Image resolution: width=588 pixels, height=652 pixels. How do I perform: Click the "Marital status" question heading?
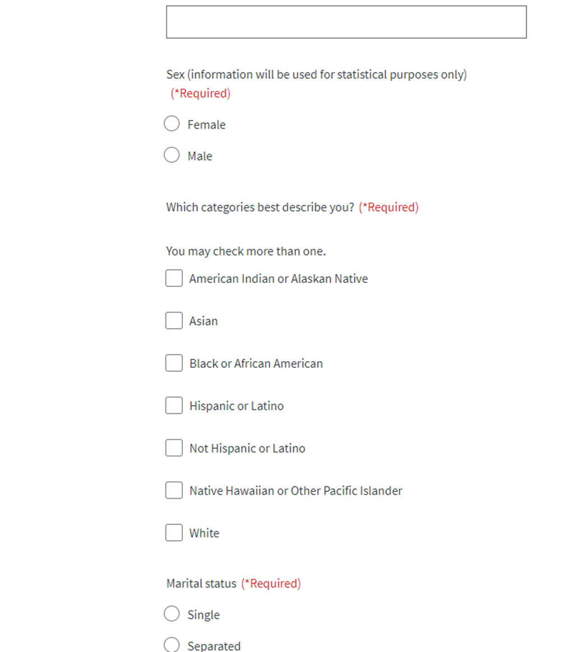click(x=201, y=583)
